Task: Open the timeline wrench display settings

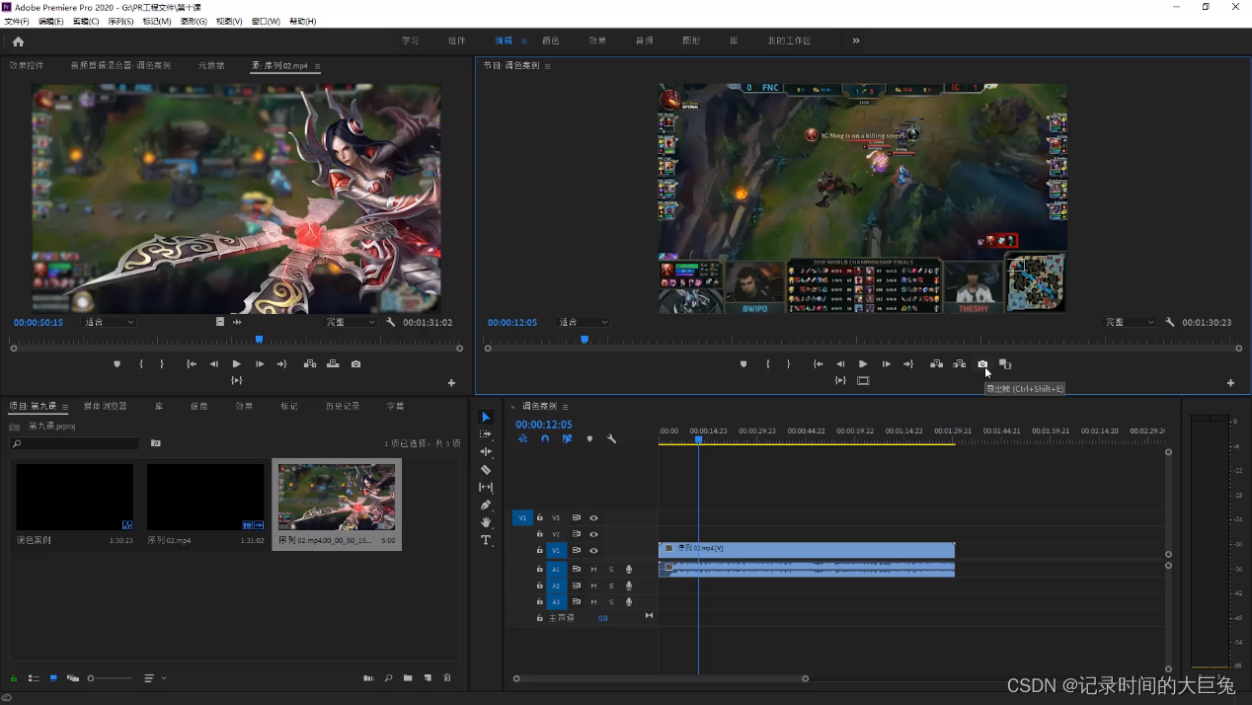Action: 612,439
